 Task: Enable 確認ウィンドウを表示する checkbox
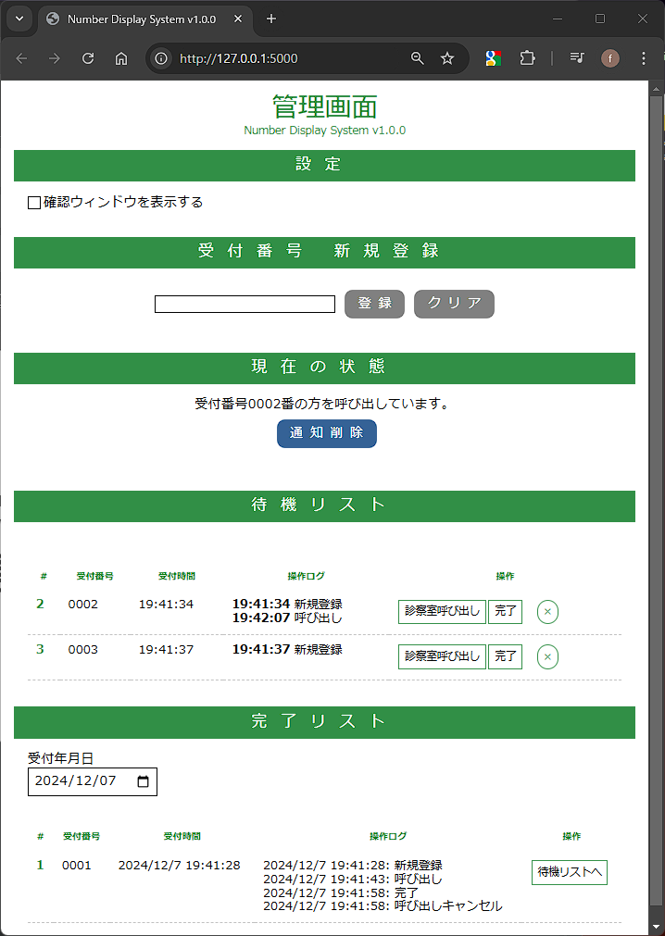[x=34, y=203]
